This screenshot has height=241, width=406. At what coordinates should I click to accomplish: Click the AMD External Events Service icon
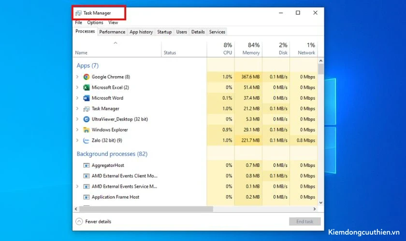click(86, 187)
